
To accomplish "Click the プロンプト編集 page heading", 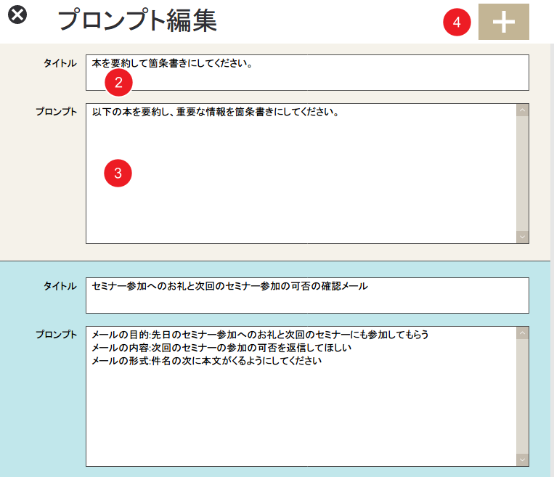I will [137, 21].
